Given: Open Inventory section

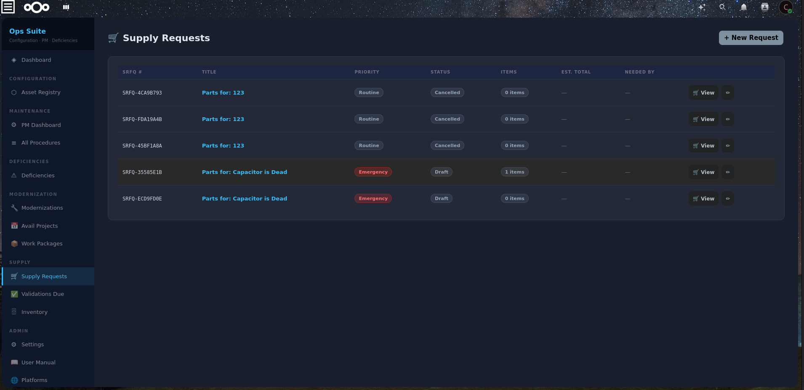Looking at the screenshot, I should pos(48,312).
